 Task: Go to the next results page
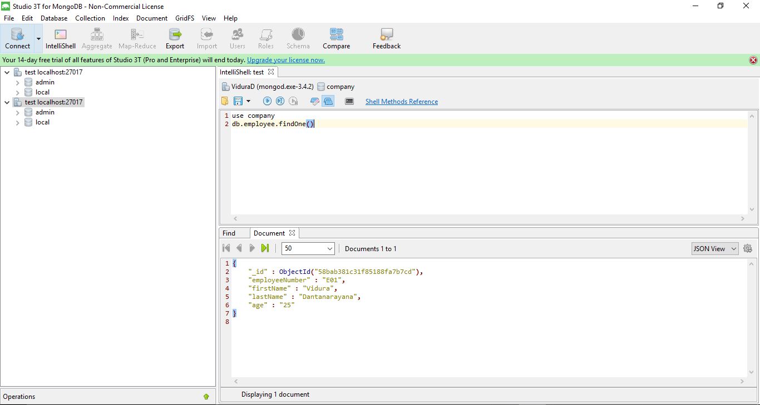[x=252, y=248]
